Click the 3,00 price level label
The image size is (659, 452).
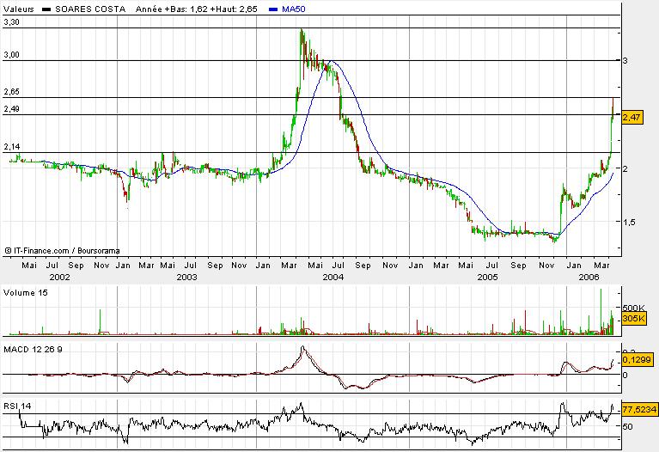tap(11, 55)
